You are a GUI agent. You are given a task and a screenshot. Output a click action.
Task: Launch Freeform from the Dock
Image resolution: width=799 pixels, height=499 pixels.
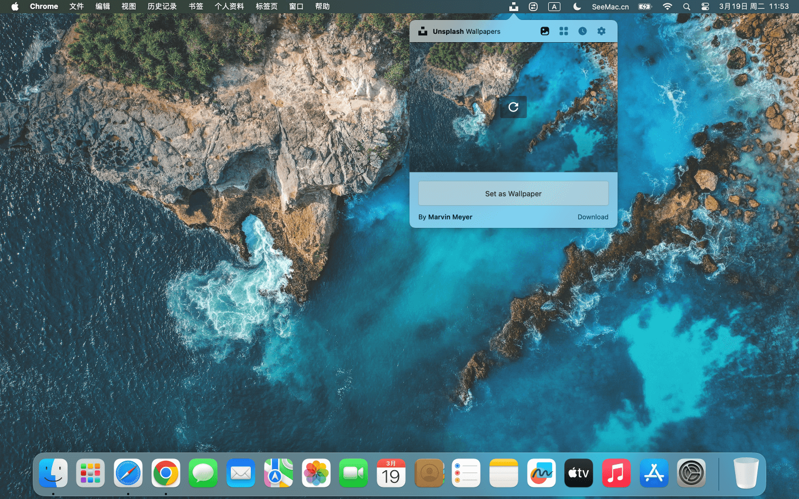tap(542, 473)
